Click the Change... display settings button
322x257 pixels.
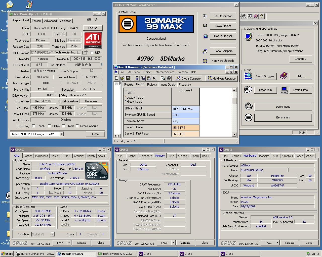pyautogui.click(x=301, y=59)
